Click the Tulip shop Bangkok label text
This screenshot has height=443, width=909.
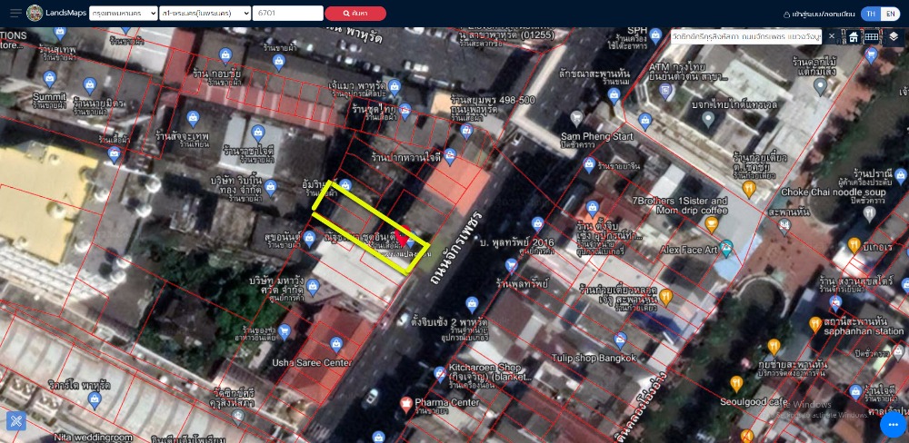pyautogui.click(x=594, y=358)
